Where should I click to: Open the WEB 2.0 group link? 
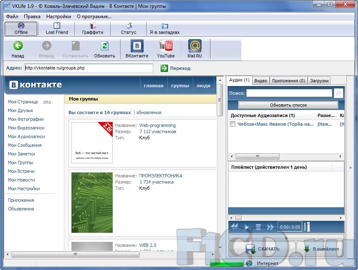(x=148, y=245)
